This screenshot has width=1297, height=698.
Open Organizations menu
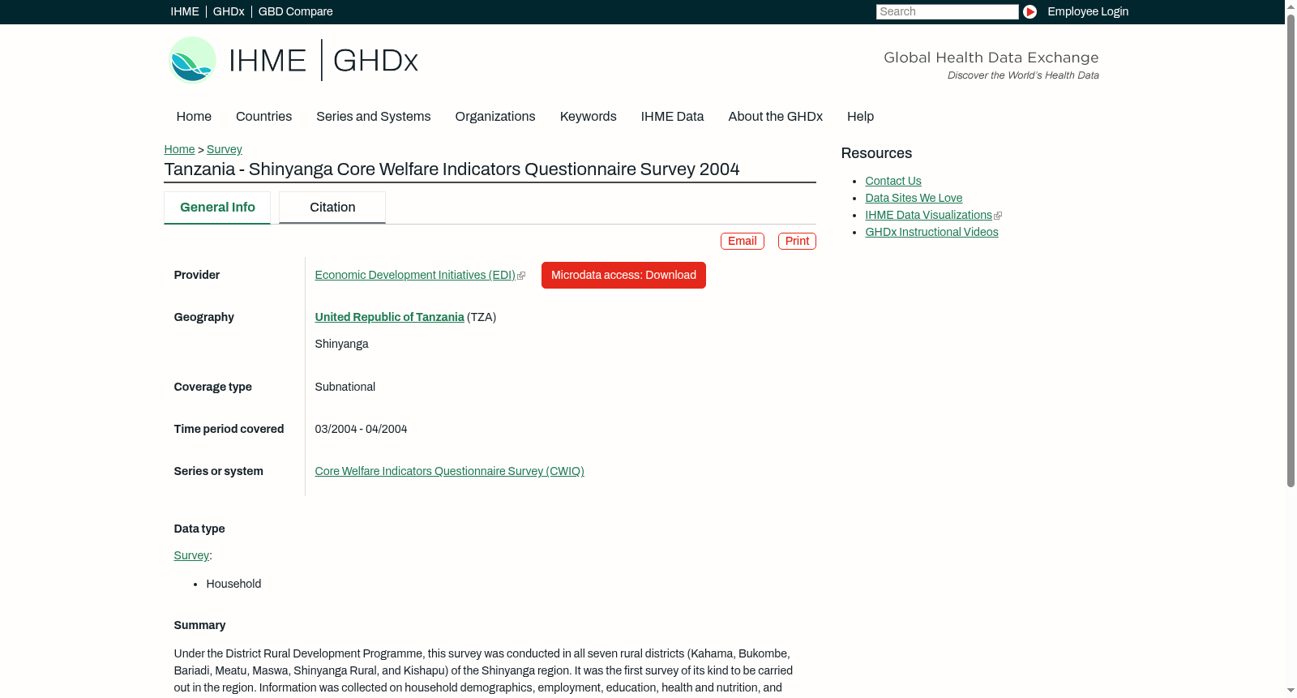point(495,117)
